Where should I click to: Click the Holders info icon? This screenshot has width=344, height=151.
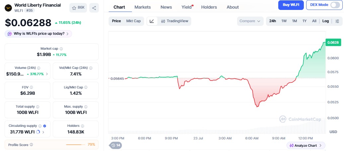82,126
